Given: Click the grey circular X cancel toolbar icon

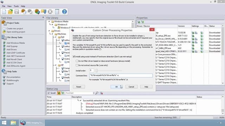Looking at the screenshot, I should click(50, 12).
